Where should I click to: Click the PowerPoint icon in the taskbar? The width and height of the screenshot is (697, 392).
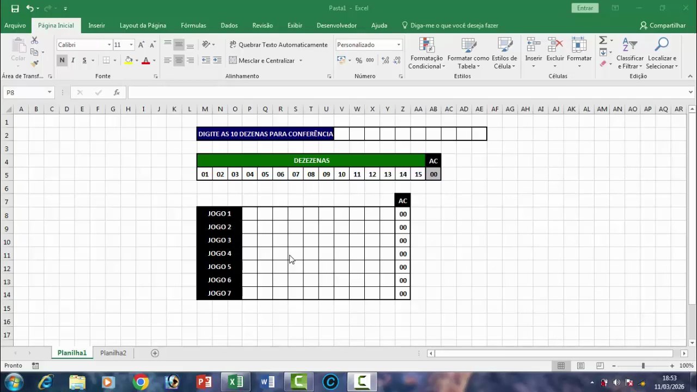click(x=204, y=382)
